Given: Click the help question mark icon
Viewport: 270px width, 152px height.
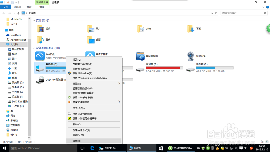Looking at the screenshot, I should tap(268, 7).
